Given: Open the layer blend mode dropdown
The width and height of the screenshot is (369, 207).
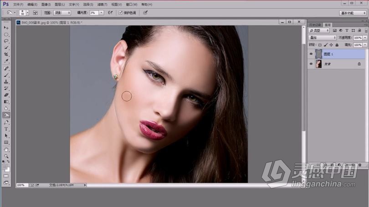Looking at the screenshot, I should [323, 38].
